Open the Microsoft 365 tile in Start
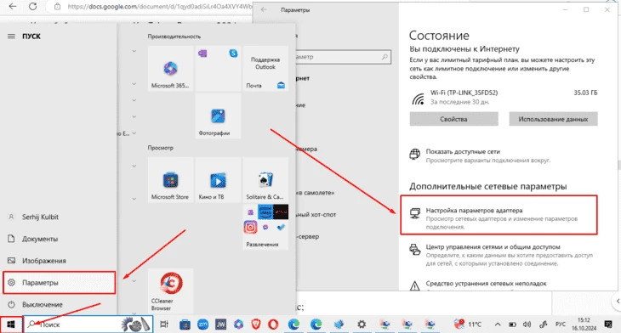The height and width of the screenshot is (333, 621). [170, 69]
